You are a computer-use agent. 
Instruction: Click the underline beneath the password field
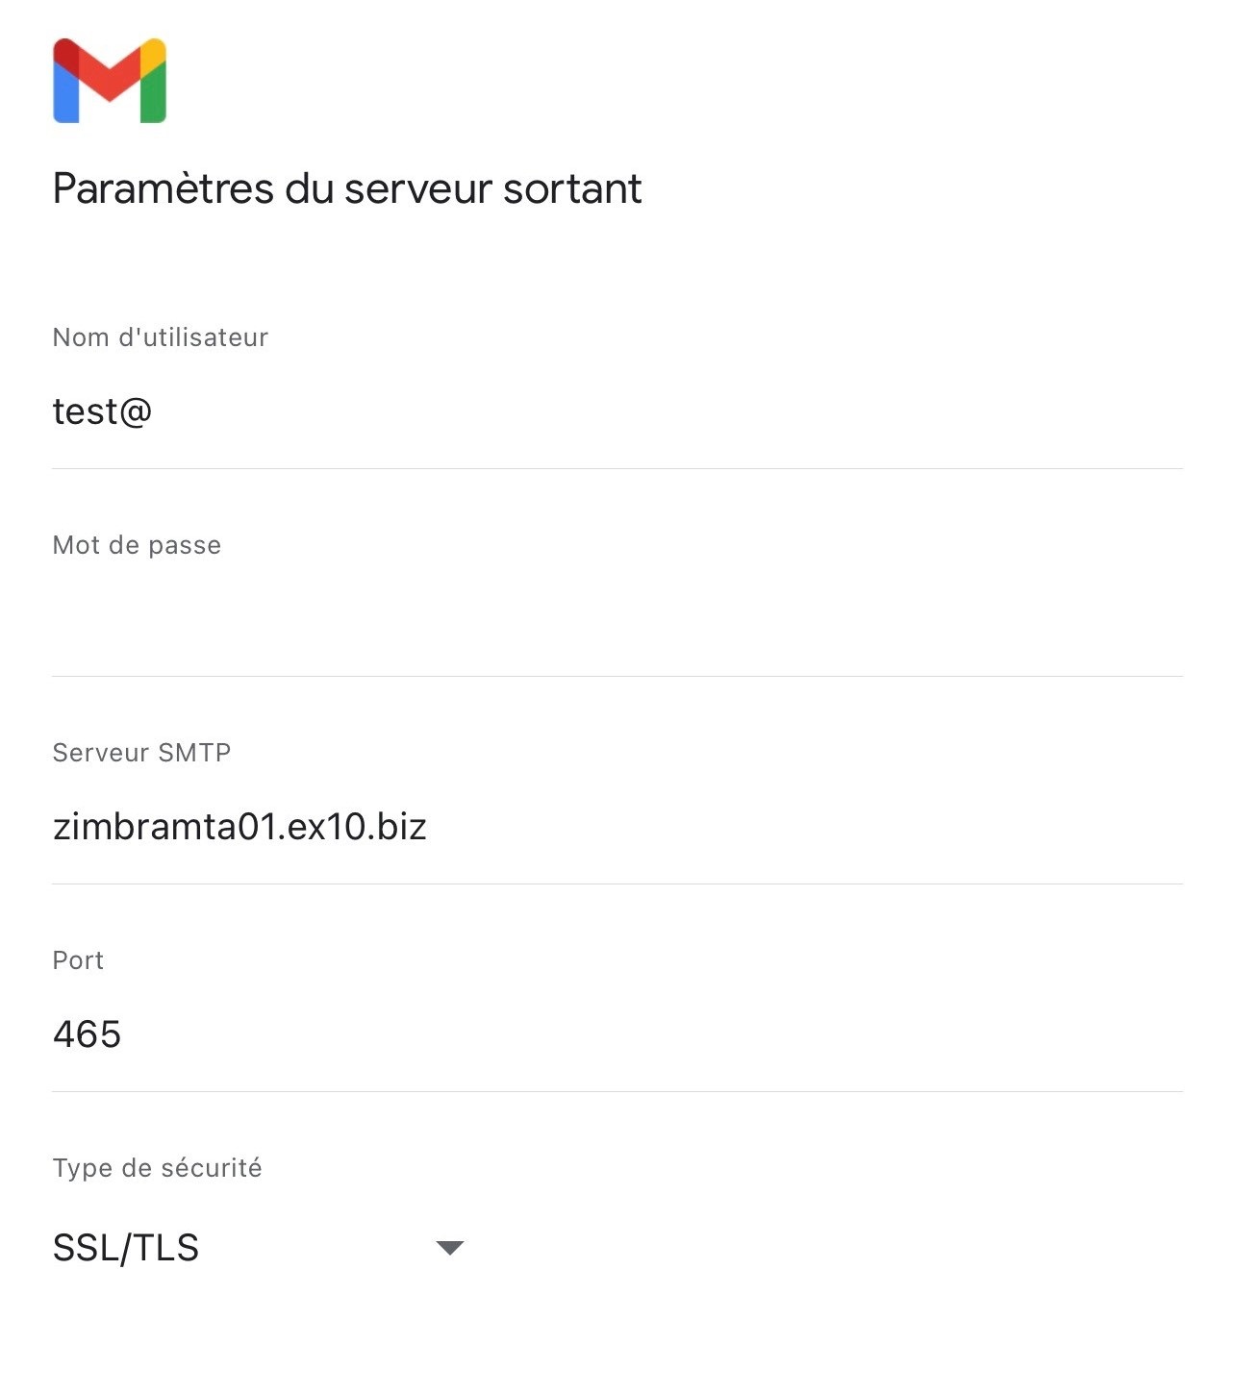(617, 676)
